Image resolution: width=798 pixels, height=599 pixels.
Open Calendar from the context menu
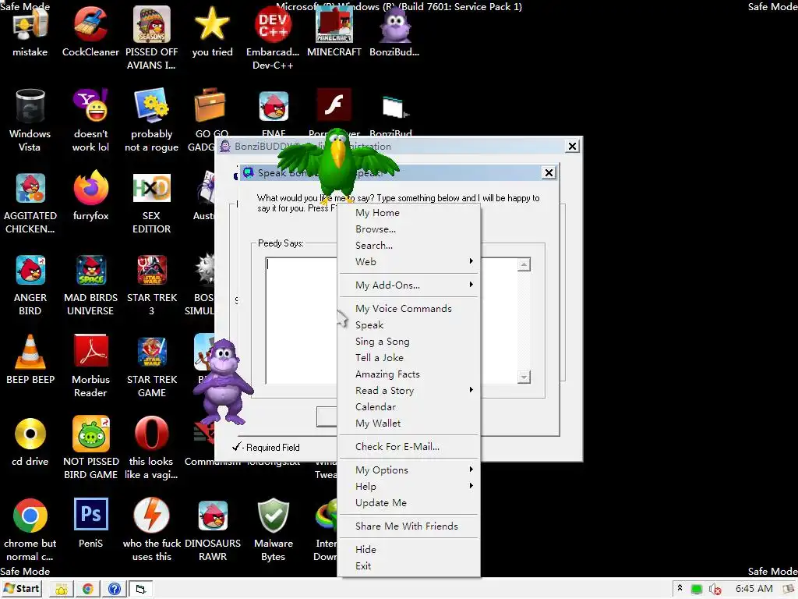coord(410,407)
